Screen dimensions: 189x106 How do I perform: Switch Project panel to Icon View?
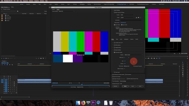coord(6,58)
